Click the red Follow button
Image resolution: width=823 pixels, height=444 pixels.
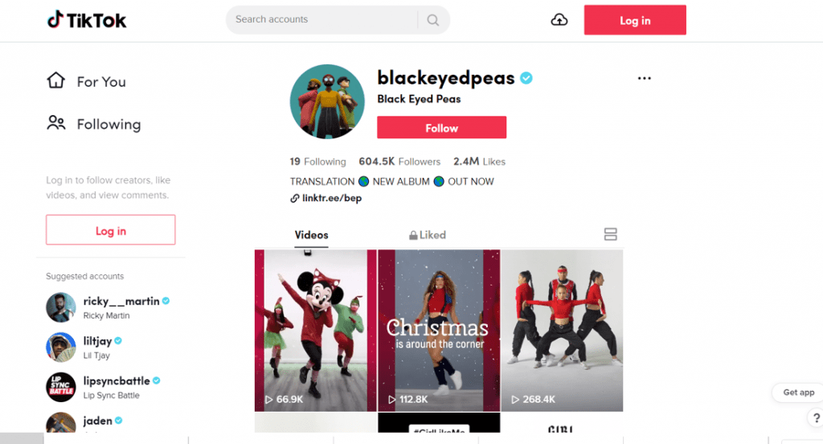(441, 128)
